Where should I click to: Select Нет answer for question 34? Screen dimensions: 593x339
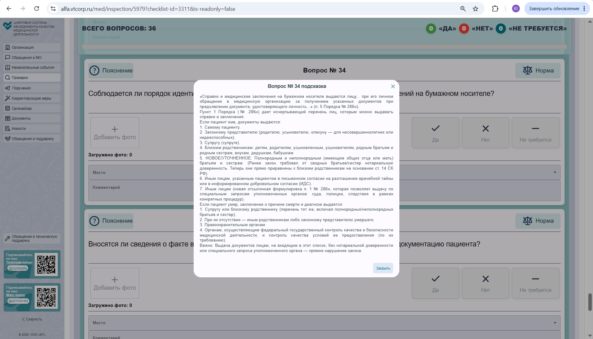(485, 133)
